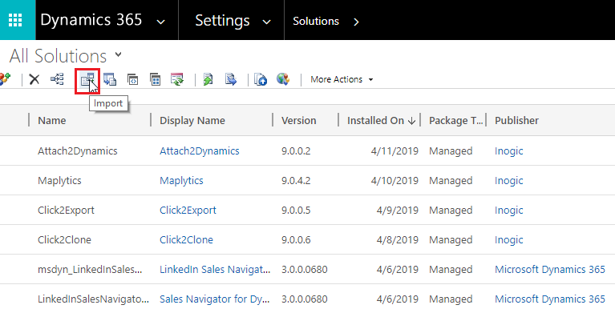
Task: Click the Clone Solution grid icon
Action: tap(156, 79)
